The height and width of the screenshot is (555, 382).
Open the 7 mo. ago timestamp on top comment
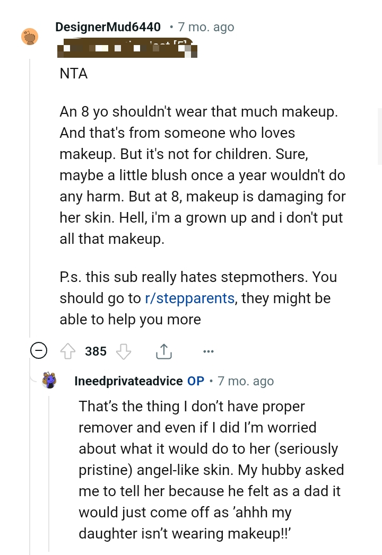(206, 27)
